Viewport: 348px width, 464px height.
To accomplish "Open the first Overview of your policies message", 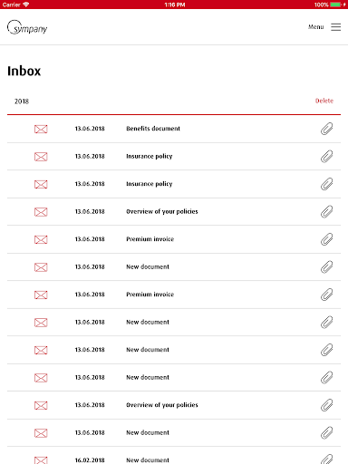I will (x=174, y=211).
